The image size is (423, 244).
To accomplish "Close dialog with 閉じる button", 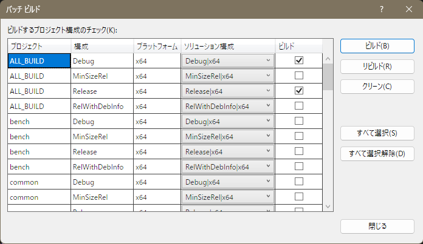I will pyautogui.click(x=377, y=226).
